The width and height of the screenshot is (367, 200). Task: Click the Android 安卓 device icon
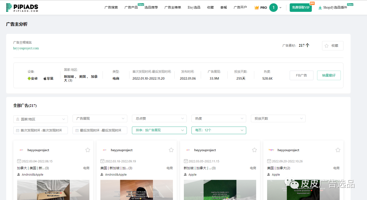point(29,78)
